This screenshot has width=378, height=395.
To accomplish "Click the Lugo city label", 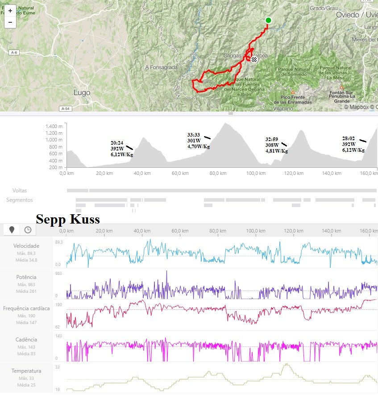I will [82, 93].
